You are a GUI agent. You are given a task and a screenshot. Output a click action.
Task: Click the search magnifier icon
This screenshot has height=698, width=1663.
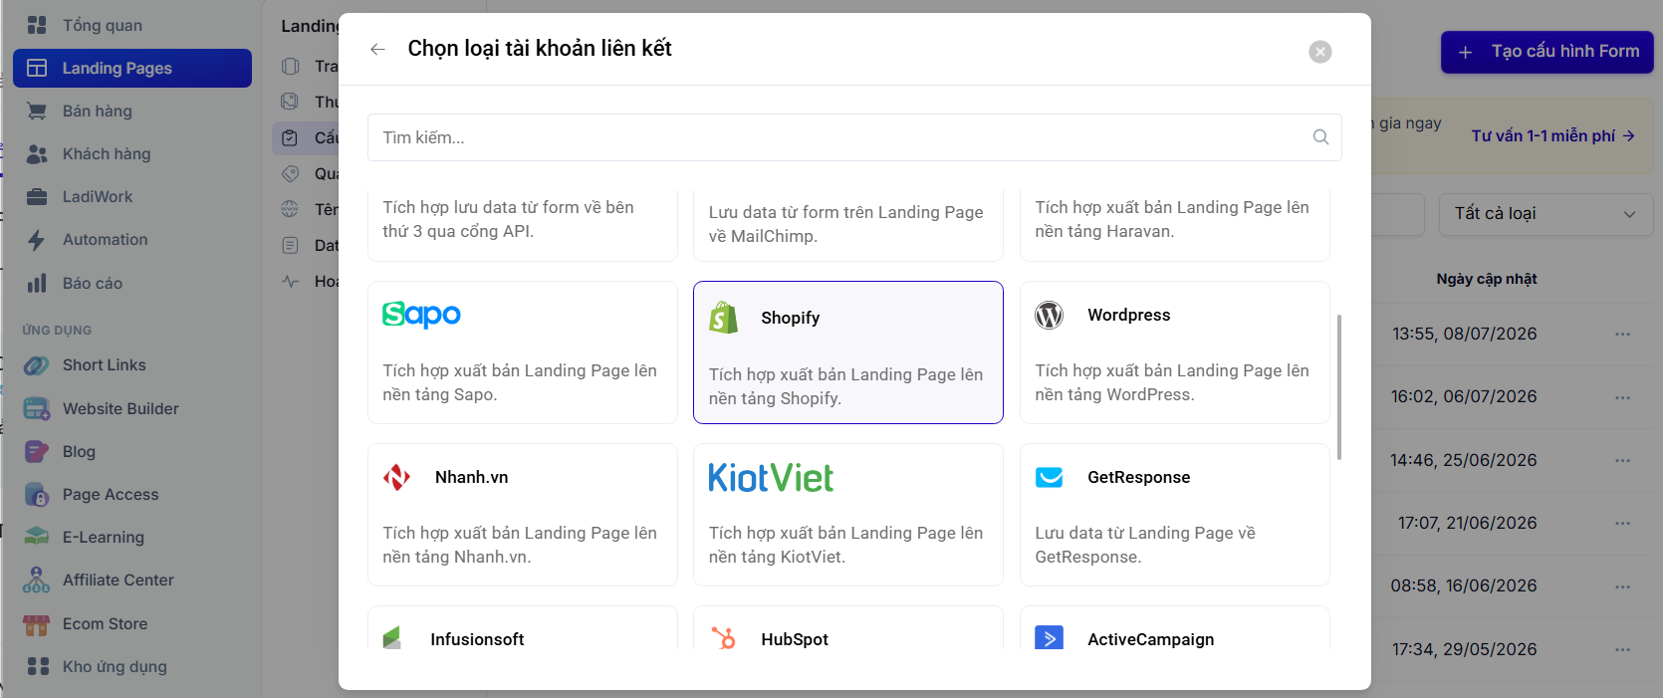pos(1320,137)
